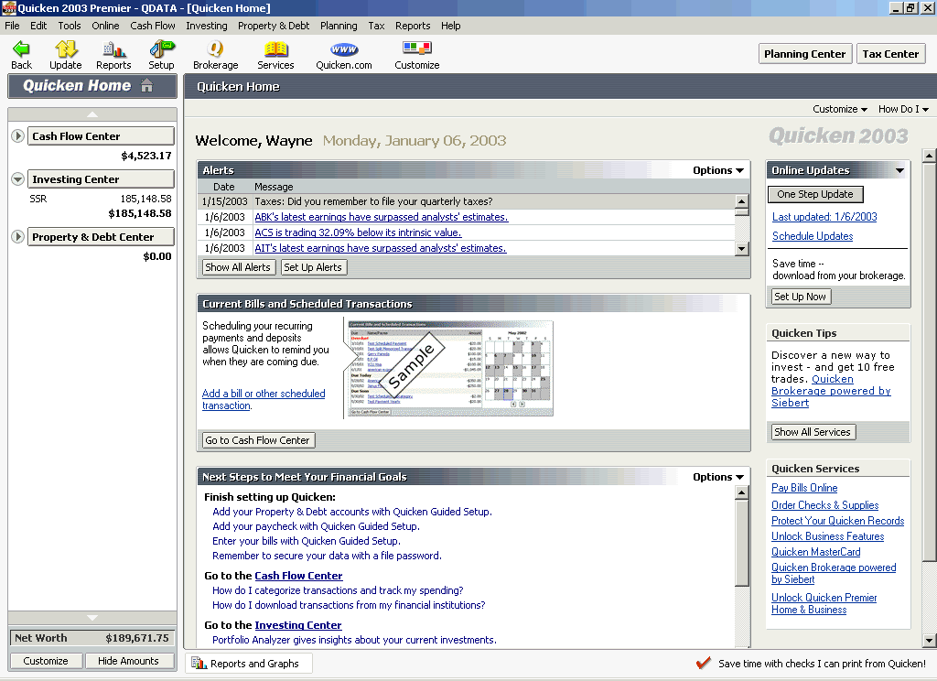Click the Alerts list scroll-up arrow
The image size is (937, 681).
click(x=741, y=201)
